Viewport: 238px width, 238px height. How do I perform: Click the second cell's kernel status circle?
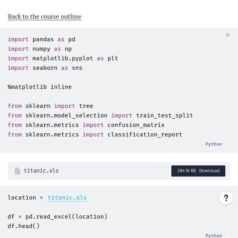tap(228, 236)
